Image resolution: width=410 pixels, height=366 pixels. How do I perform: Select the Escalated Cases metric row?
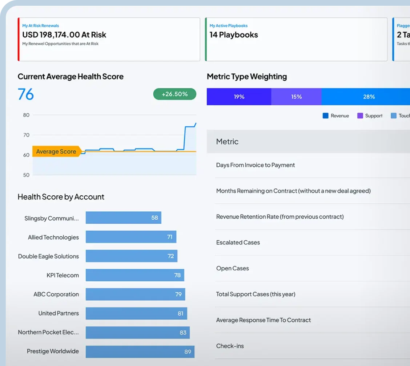pyautogui.click(x=238, y=243)
